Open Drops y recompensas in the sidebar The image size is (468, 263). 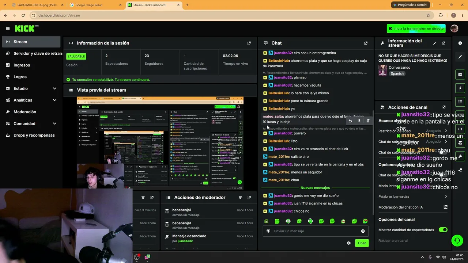tap(31, 135)
